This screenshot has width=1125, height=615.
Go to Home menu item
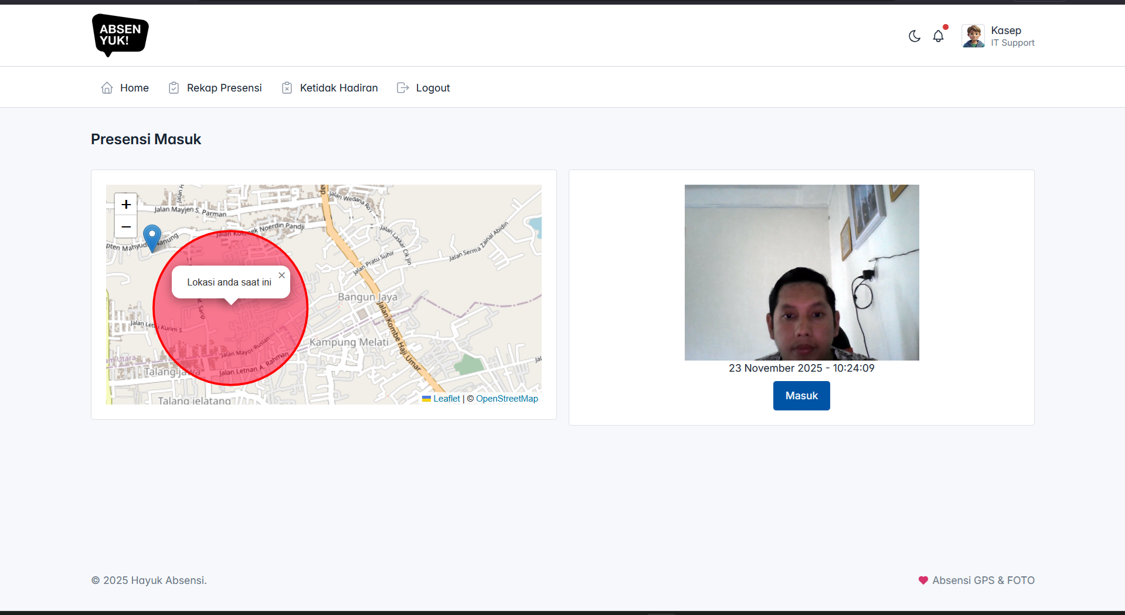(x=125, y=88)
